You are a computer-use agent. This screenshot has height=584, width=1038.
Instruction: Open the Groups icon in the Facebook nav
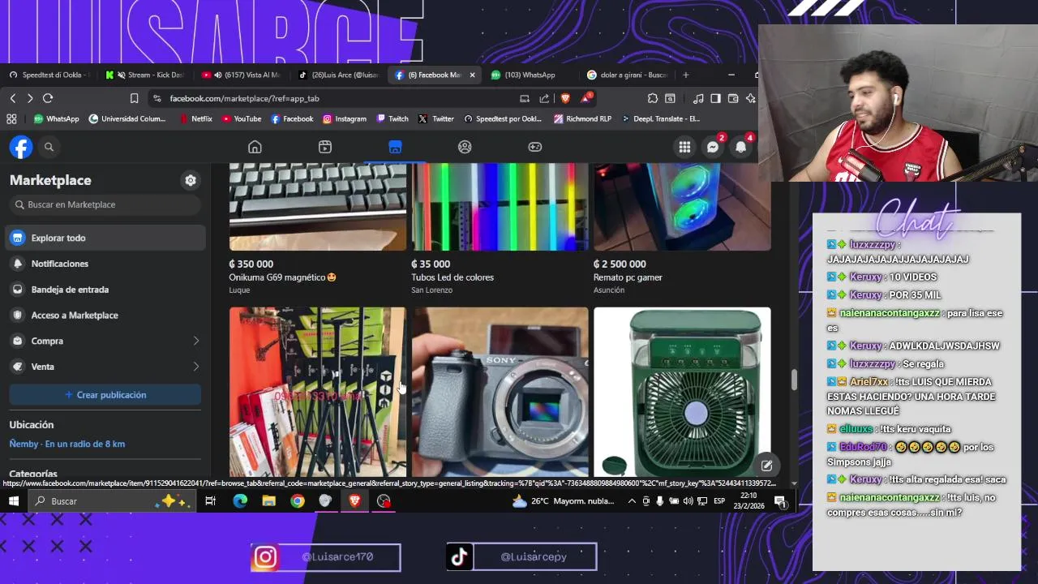pyautogui.click(x=465, y=147)
